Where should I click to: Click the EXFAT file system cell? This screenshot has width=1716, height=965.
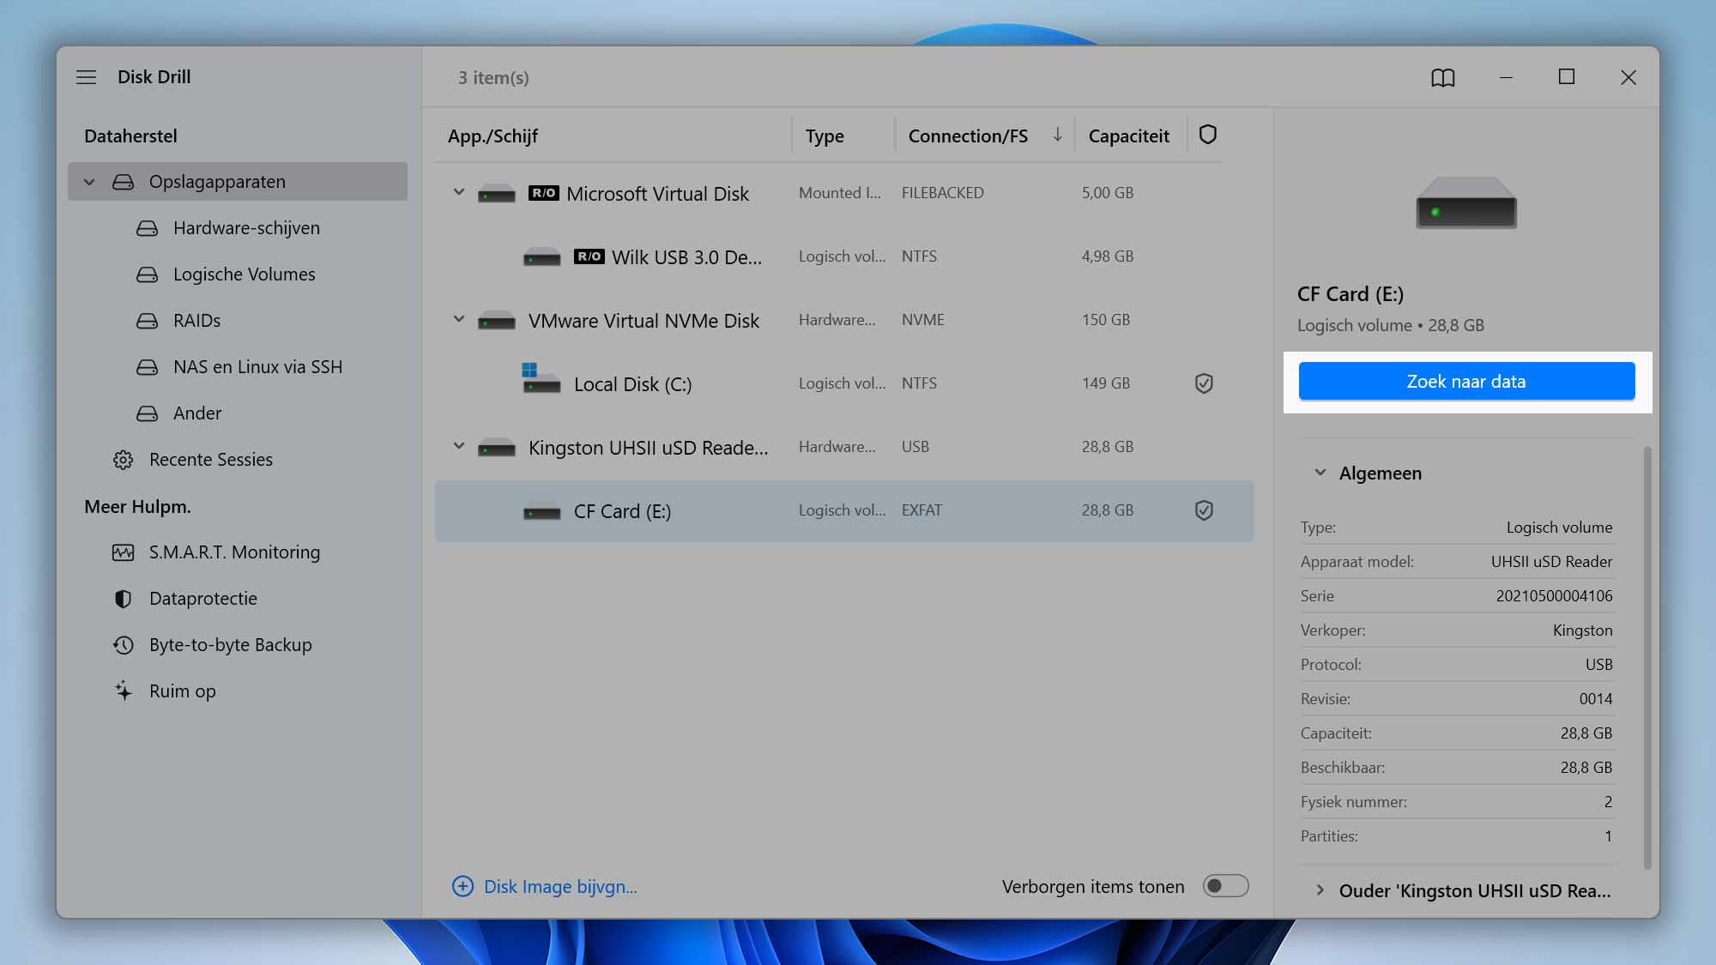tap(921, 510)
